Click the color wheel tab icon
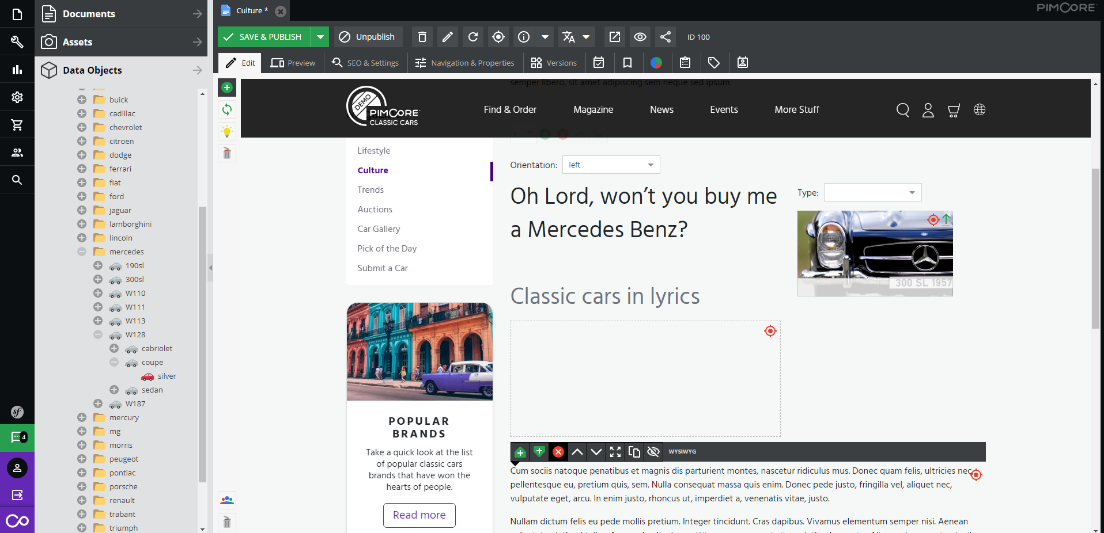Viewport: 1104px width, 533px height. click(x=656, y=63)
